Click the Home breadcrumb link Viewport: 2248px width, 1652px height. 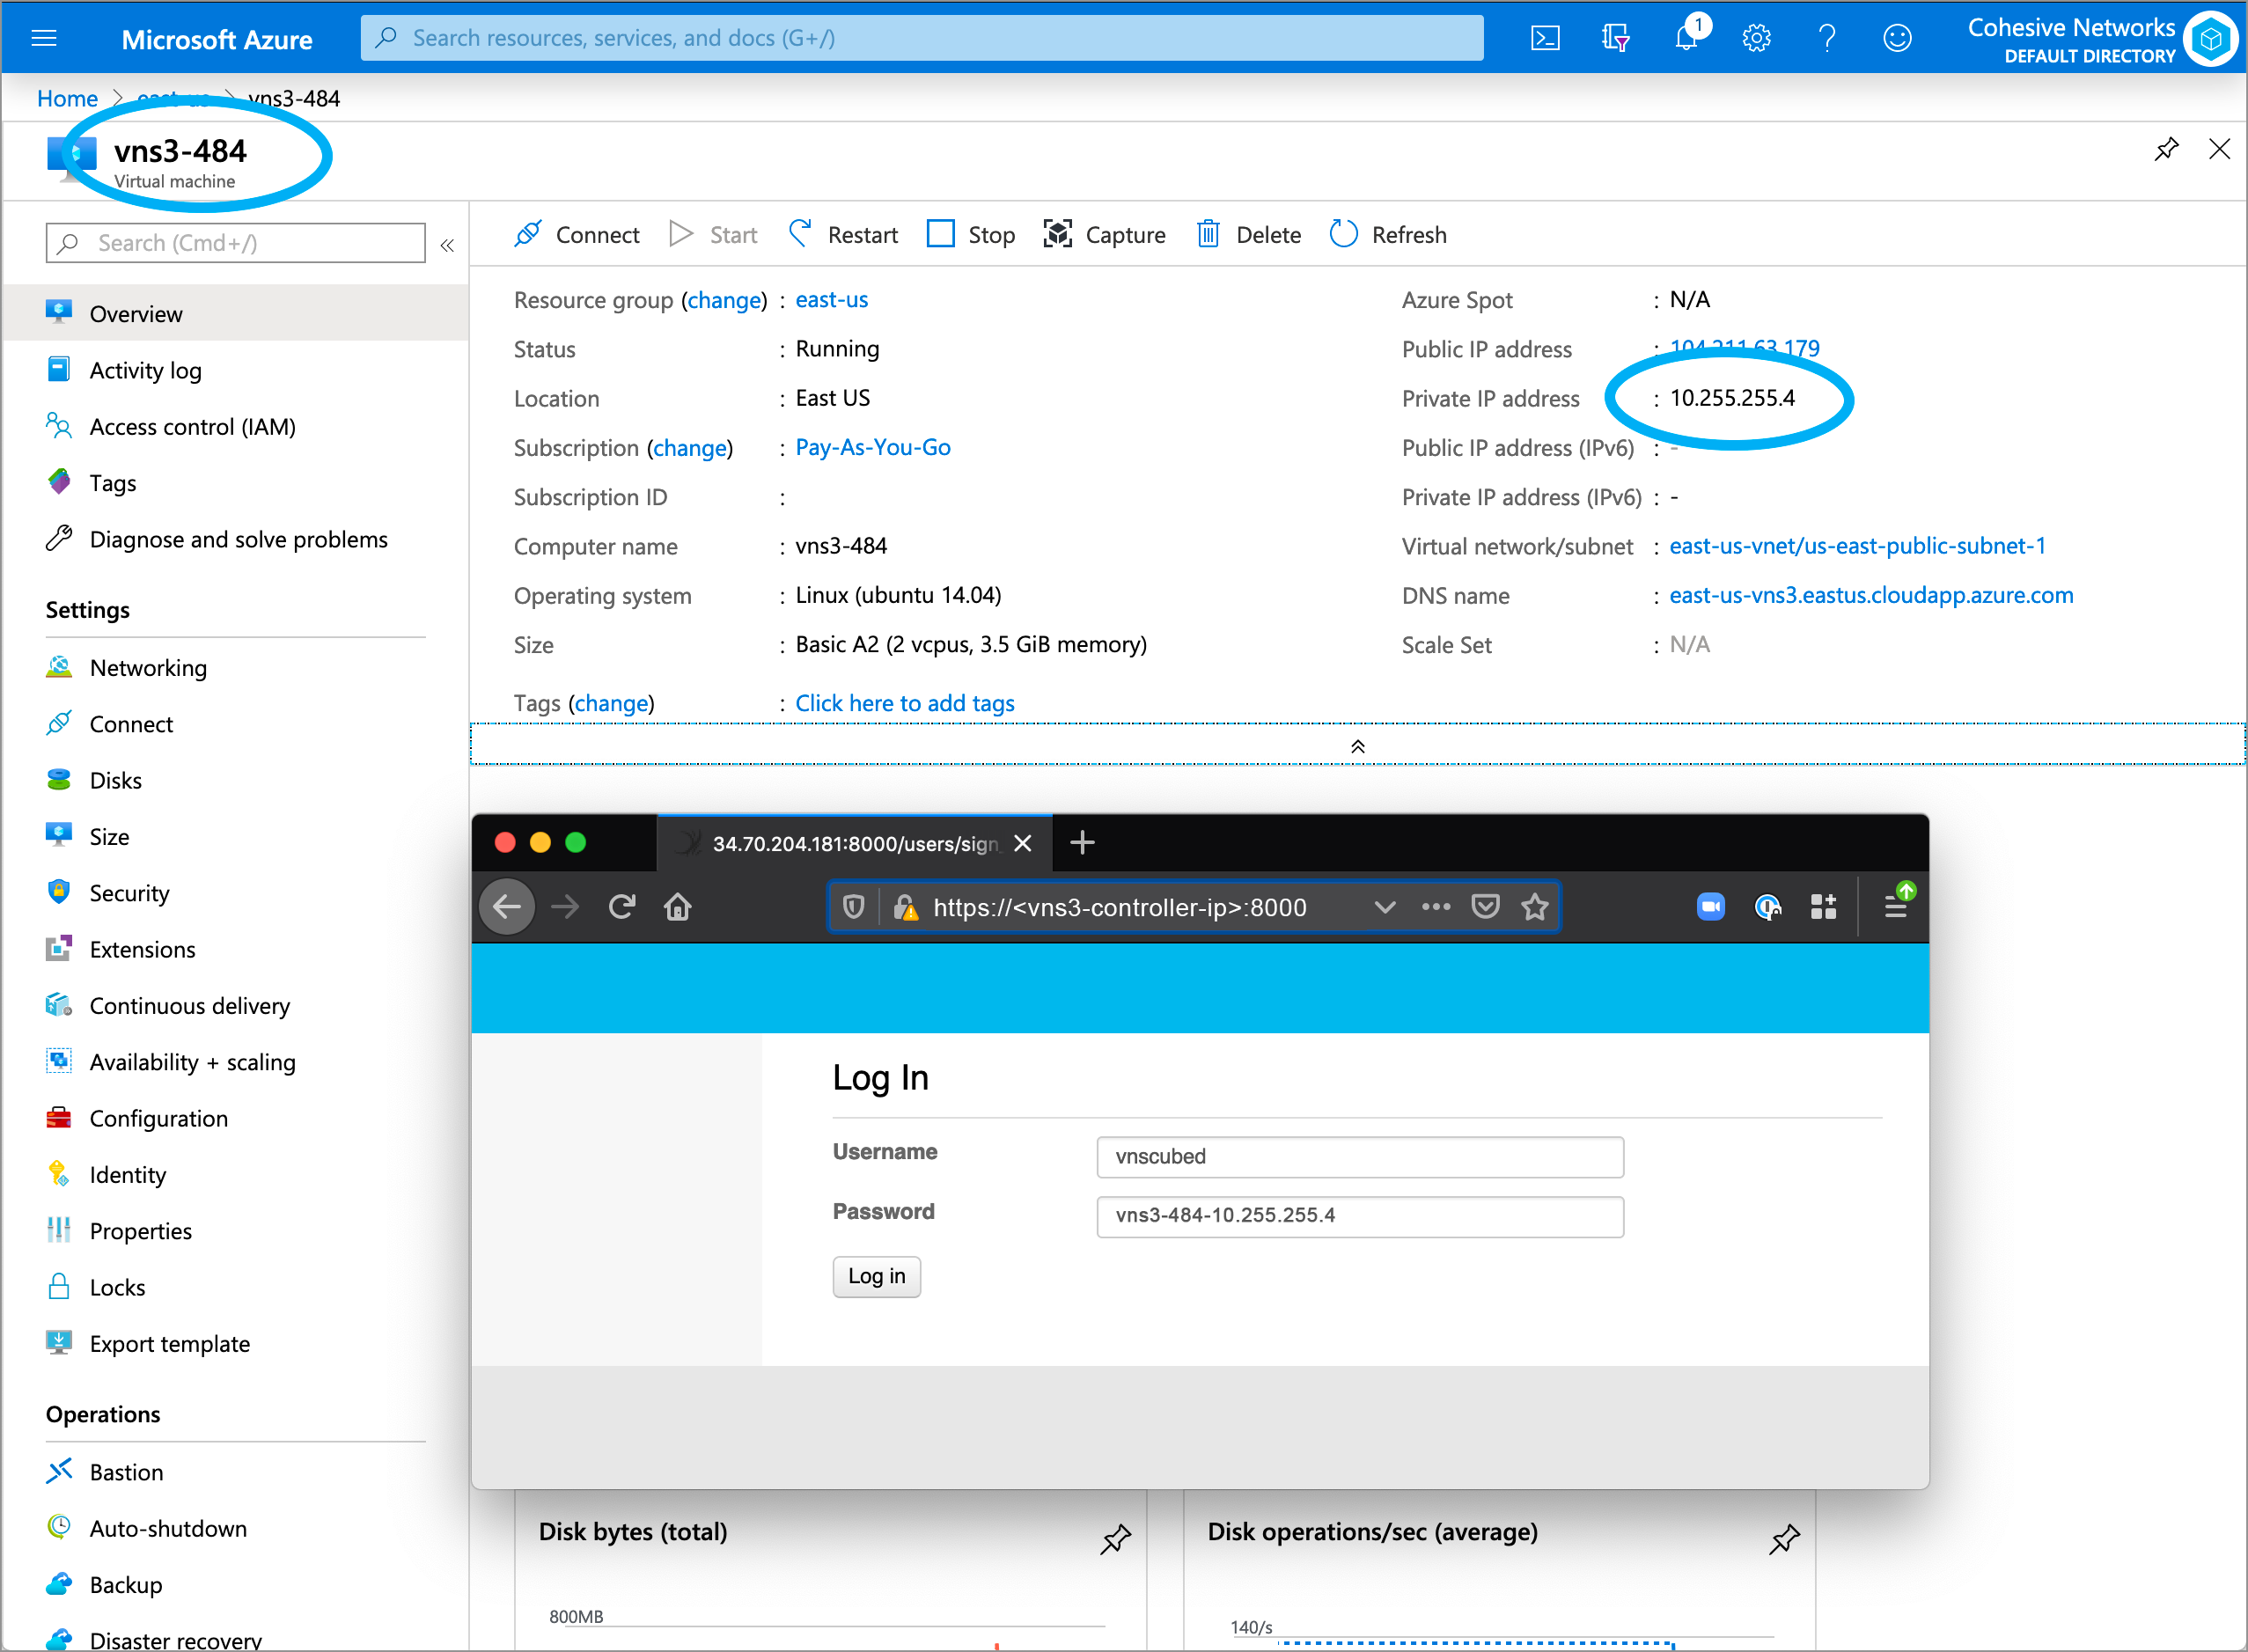point(67,98)
